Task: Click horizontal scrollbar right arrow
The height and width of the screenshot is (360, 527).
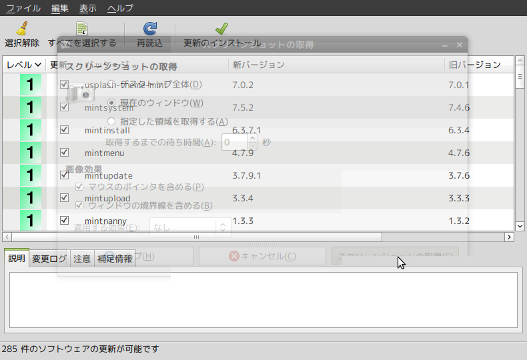Action: point(509,237)
